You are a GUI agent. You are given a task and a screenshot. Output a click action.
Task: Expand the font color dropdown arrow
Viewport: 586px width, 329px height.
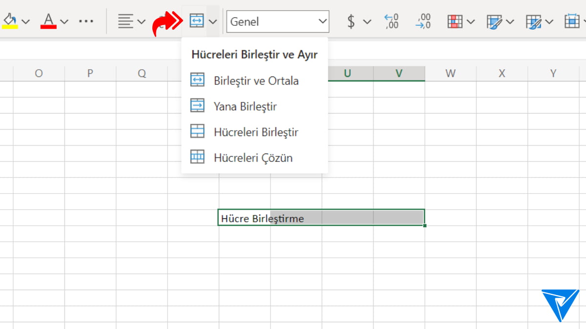[x=64, y=21]
